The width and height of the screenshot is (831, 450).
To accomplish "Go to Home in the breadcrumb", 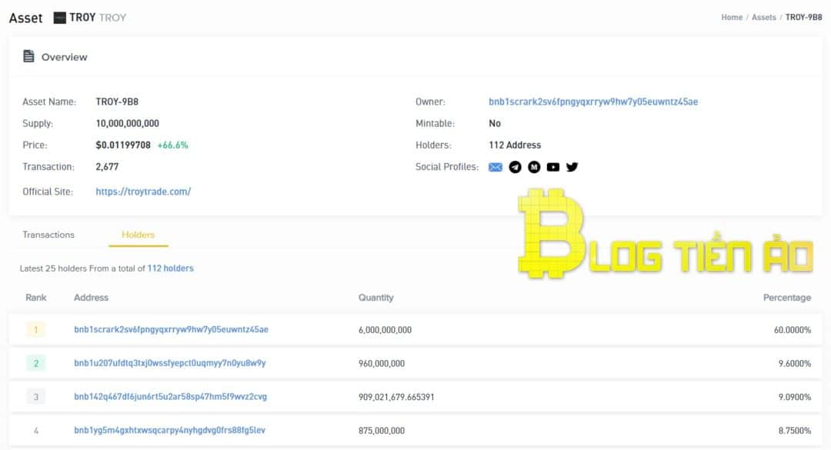I will 732,17.
